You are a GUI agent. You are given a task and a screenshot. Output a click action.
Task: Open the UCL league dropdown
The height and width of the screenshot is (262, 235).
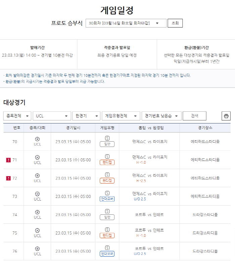(x=52, y=116)
